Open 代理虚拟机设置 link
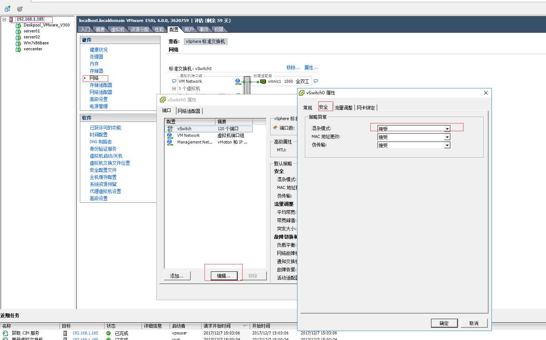The height and width of the screenshot is (340, 546). pyautogui.click(x=105, y=191)
